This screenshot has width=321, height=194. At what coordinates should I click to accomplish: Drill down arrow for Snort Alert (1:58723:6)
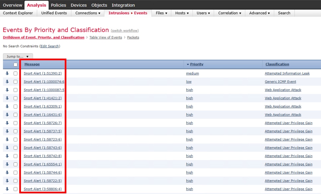(x=7, y=139)
